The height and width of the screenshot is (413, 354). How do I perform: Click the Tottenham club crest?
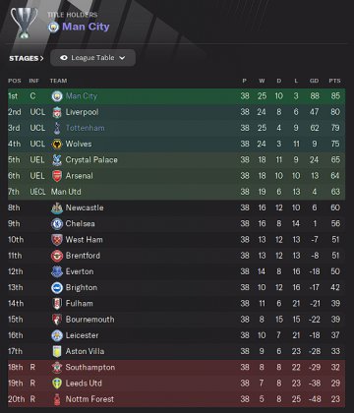coord(57,128)
